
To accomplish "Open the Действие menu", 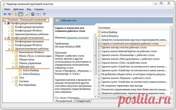I will click(x=18, y=9).
